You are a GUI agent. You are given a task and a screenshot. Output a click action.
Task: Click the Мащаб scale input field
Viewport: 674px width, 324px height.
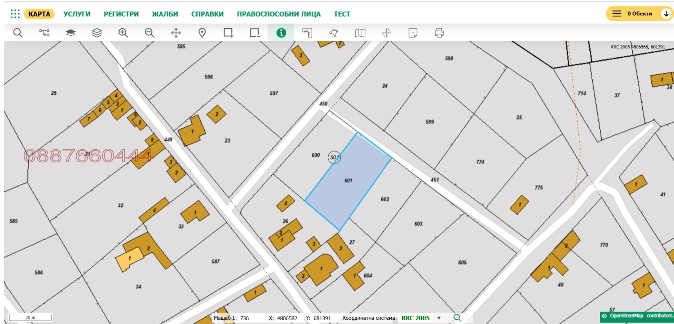tap(251, 318)
